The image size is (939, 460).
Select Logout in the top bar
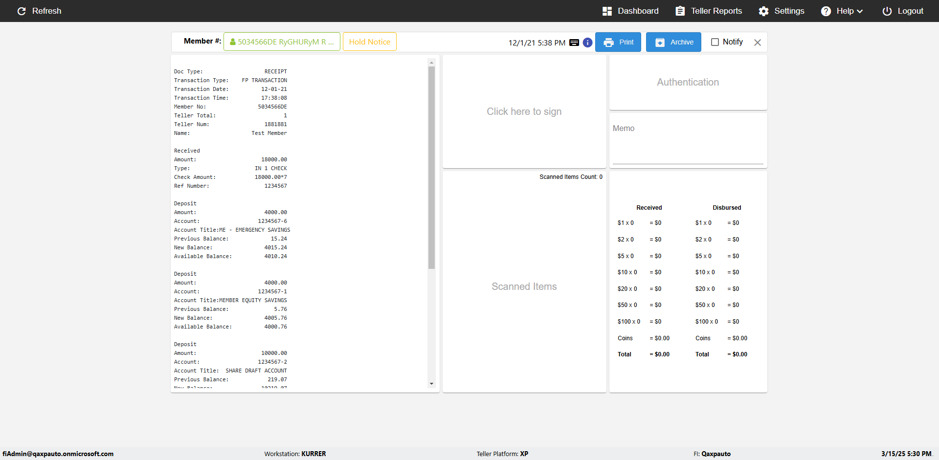point(903,11)
